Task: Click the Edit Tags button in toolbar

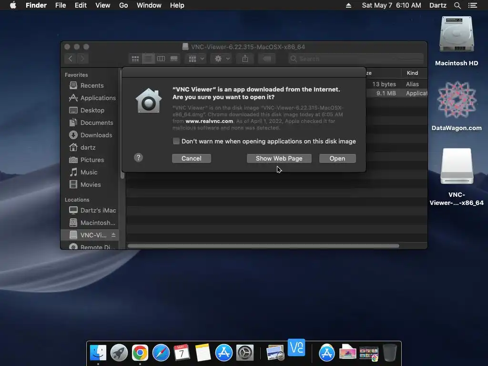Action: [x=267, y=59]
